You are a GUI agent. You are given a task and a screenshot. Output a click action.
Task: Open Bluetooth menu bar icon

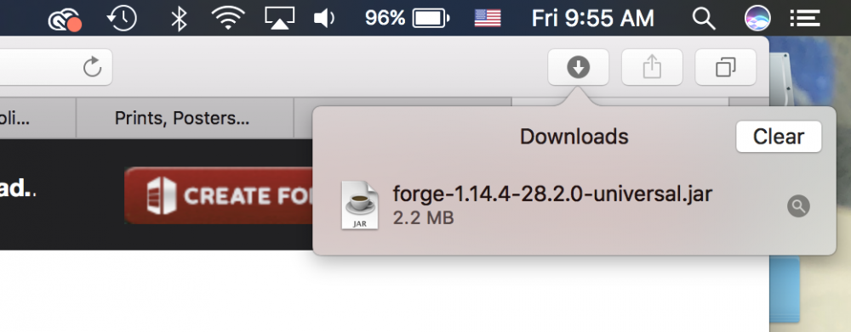179,19
